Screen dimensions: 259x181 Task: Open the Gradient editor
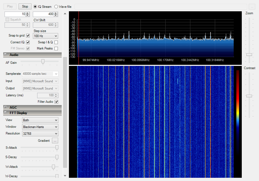[55, 140]
